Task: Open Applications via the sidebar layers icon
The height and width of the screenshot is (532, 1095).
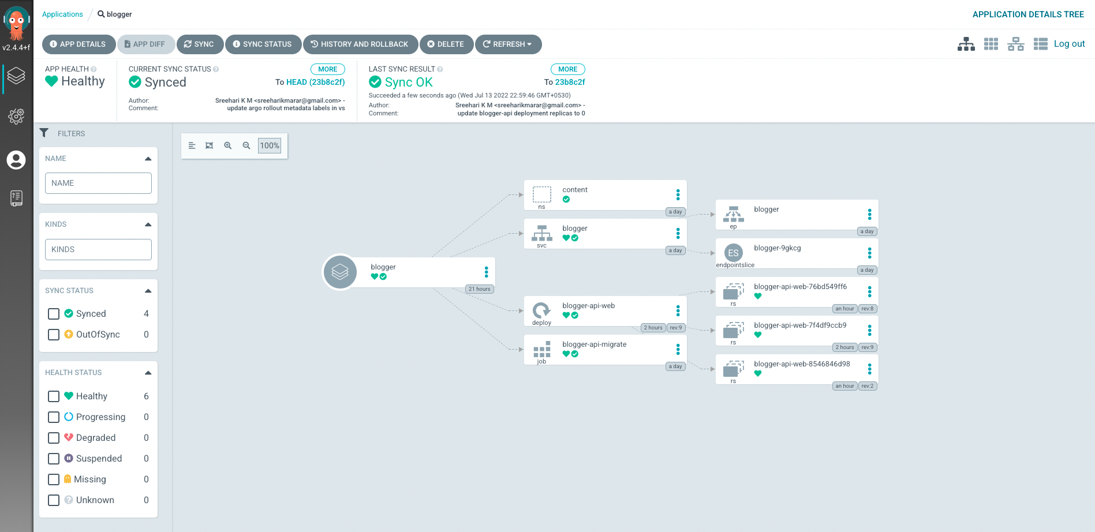Action: [16, 76]
